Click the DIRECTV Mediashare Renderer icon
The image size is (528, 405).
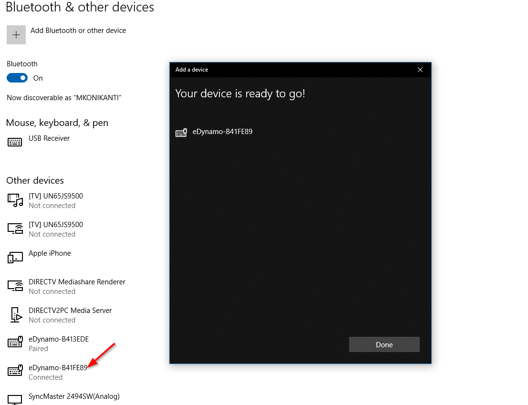15,286
